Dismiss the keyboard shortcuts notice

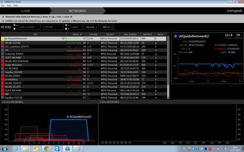3,17
